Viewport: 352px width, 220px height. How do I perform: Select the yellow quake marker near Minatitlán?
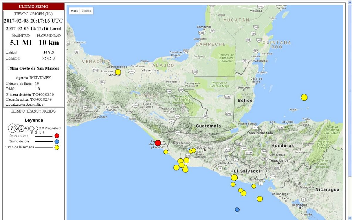click(118, 72)
